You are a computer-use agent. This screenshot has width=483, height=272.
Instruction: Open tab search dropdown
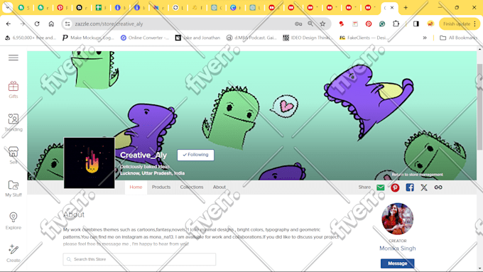[x=7, y=8]
